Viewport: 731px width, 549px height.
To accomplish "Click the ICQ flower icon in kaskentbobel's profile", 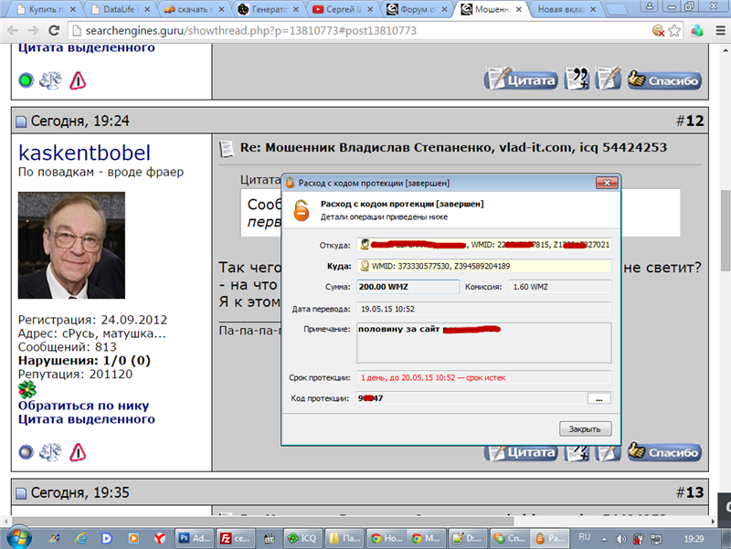I will pos(27,390).
